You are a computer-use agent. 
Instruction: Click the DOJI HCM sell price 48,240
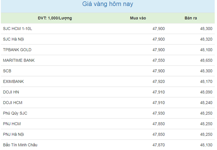[206, 103]
